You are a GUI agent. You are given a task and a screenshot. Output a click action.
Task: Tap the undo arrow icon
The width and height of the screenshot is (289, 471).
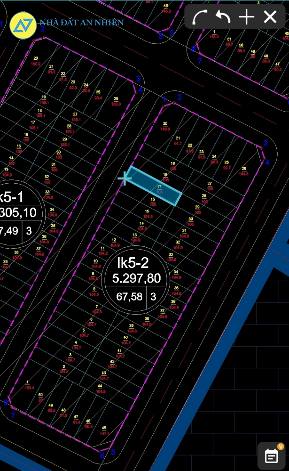click(223, 17)
